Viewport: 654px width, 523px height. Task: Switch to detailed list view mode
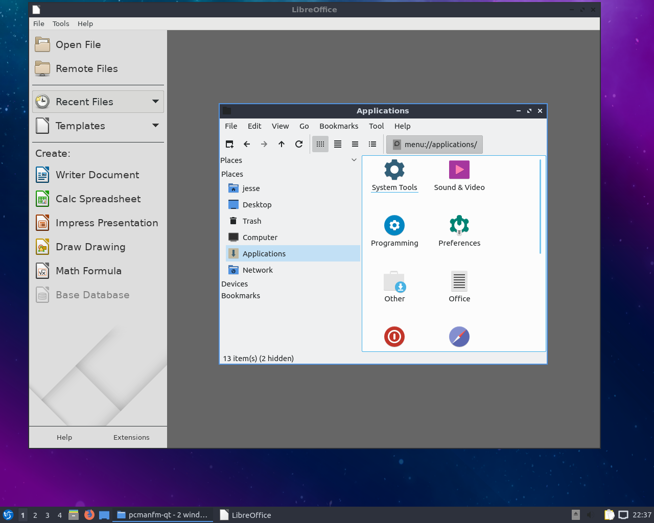[x=372, y=144]
